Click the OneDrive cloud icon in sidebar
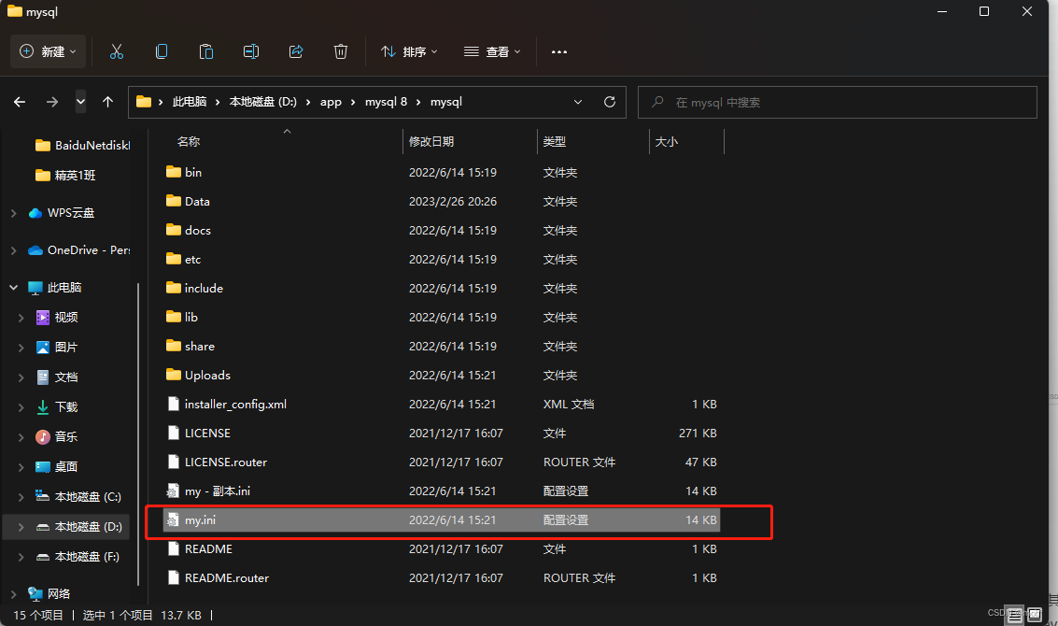 coord(35,249)
